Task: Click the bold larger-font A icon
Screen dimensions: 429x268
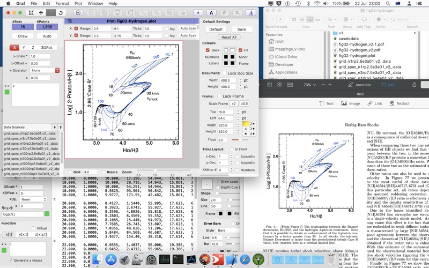Action: point(212,12)
